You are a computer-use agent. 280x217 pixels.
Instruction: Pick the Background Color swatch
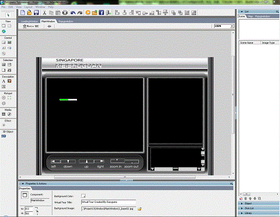[x=83, y=196]
